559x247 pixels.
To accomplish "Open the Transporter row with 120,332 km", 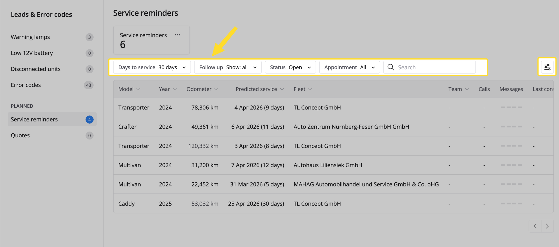I will click(333, 146).
